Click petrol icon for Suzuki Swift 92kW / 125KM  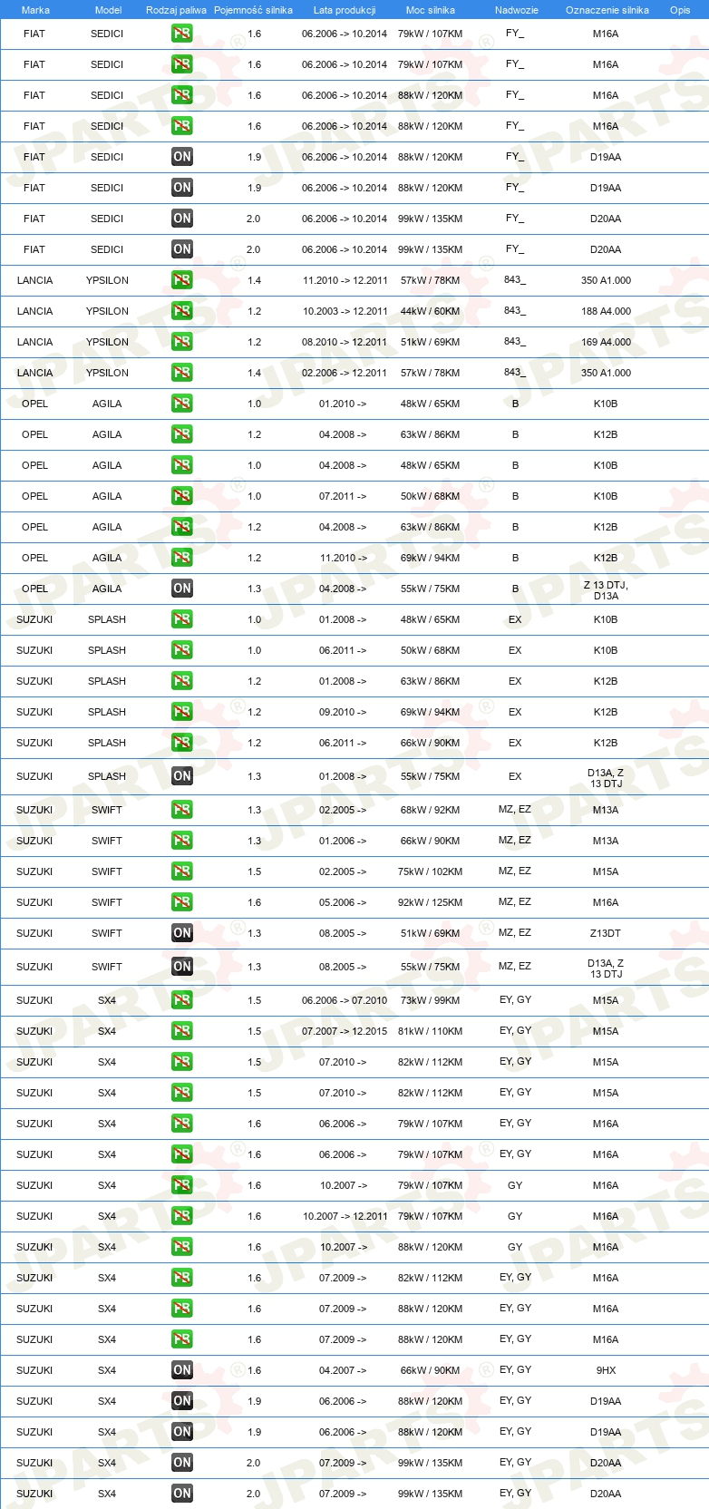pos(182,902)
